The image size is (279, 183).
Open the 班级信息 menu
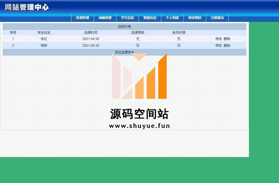click(x=150, y=18)
